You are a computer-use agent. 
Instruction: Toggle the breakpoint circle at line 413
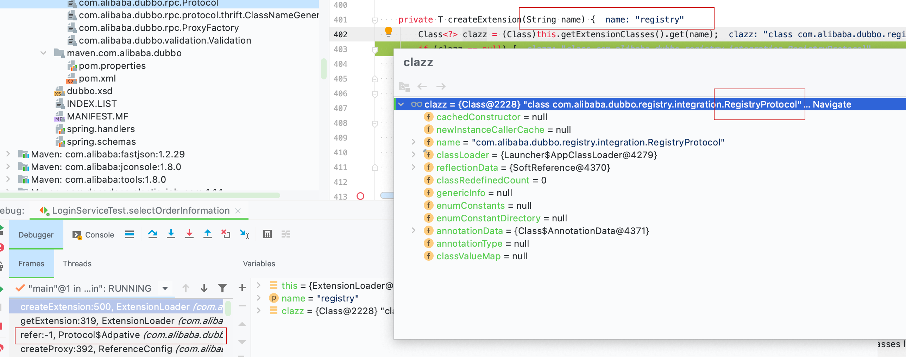coord(360,197)
